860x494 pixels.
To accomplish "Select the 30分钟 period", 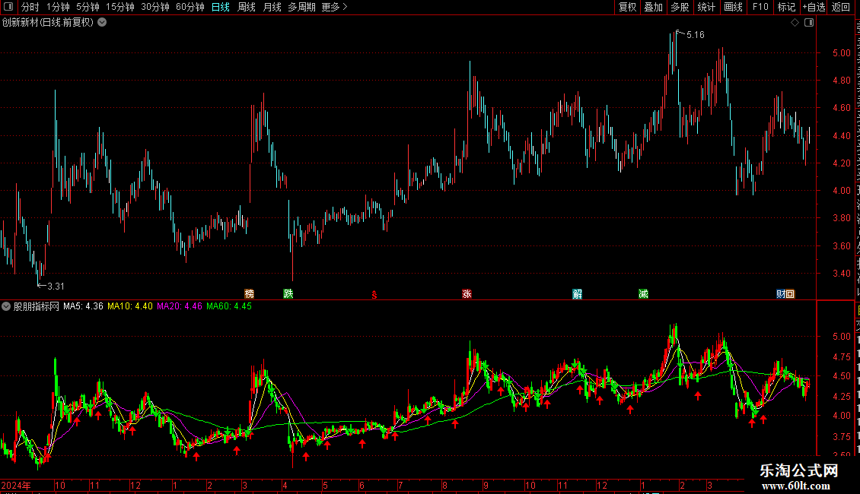I will [155, 7].
